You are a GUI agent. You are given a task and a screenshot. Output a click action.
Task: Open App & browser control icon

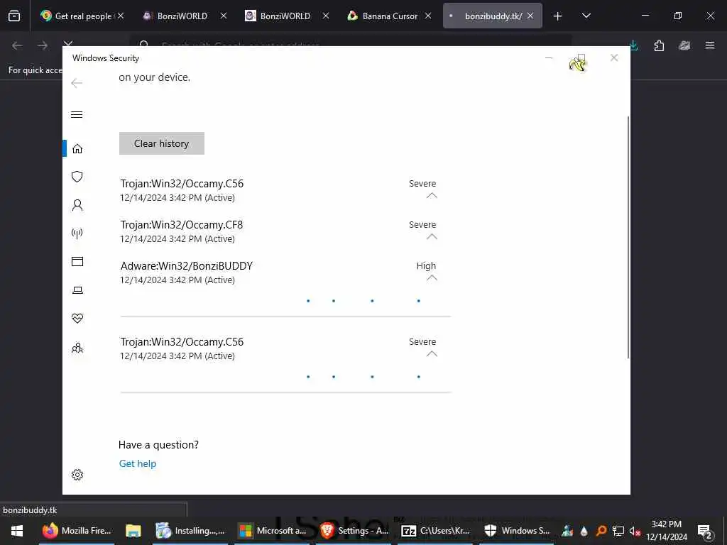pos(77,261)
